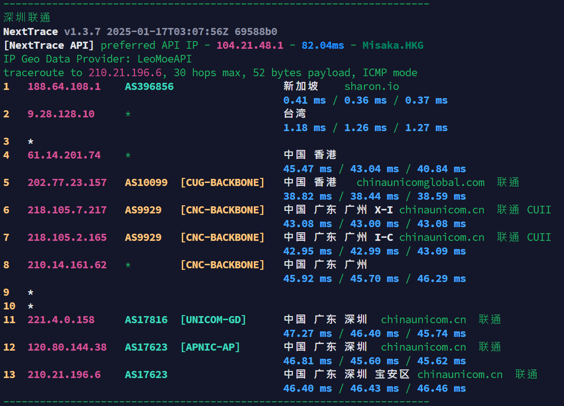Viewport: 564px width, 406px height.
Task: Click the I-C label on hop 7
Action: coord(384,238)
